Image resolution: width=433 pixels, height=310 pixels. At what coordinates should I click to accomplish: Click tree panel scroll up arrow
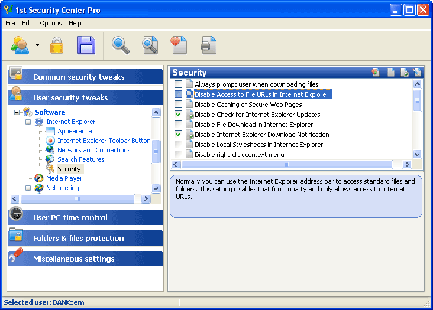pos(156,112)
